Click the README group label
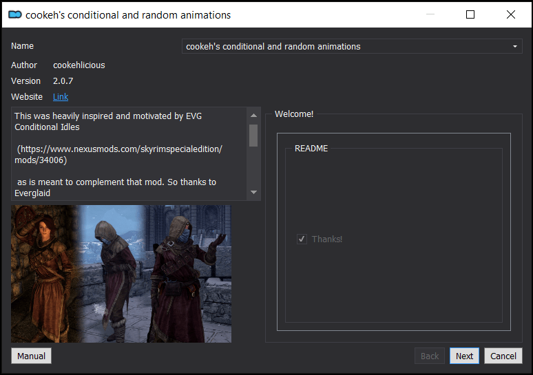Image resolution: width=533 pixels, height=375 pixels. pos(311,149)
